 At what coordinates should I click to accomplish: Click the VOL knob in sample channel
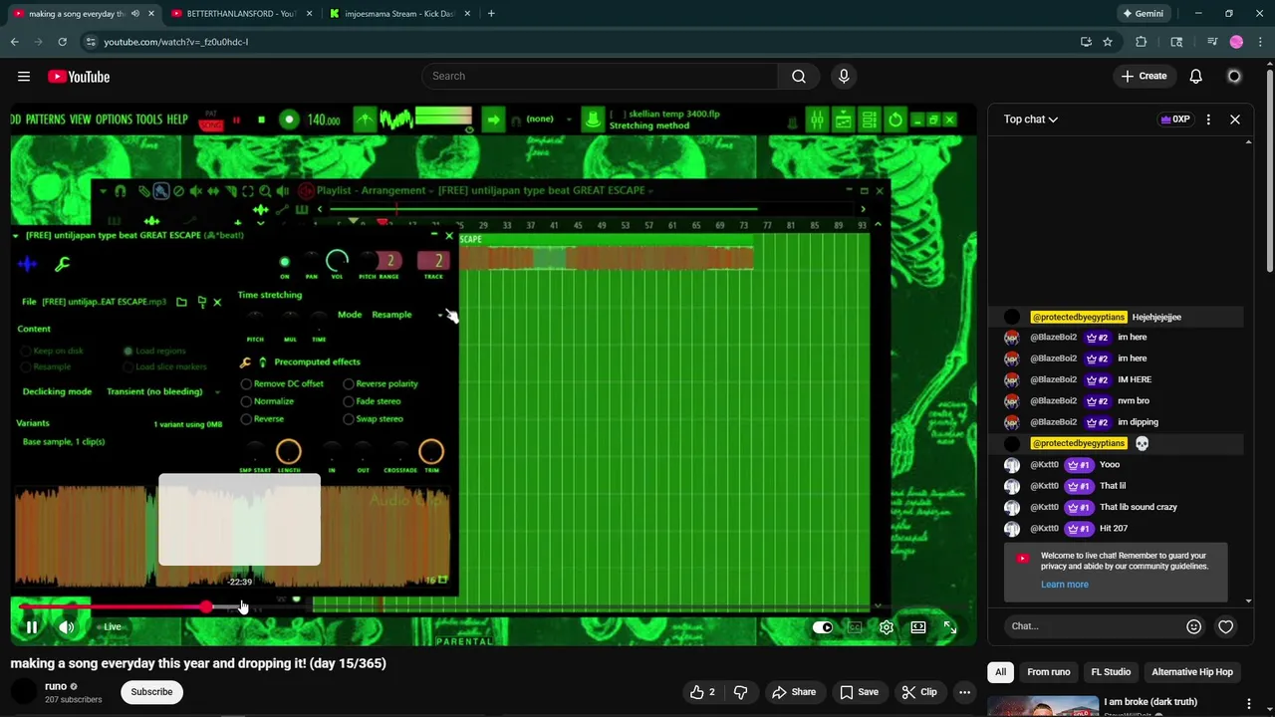click(338, 262)
